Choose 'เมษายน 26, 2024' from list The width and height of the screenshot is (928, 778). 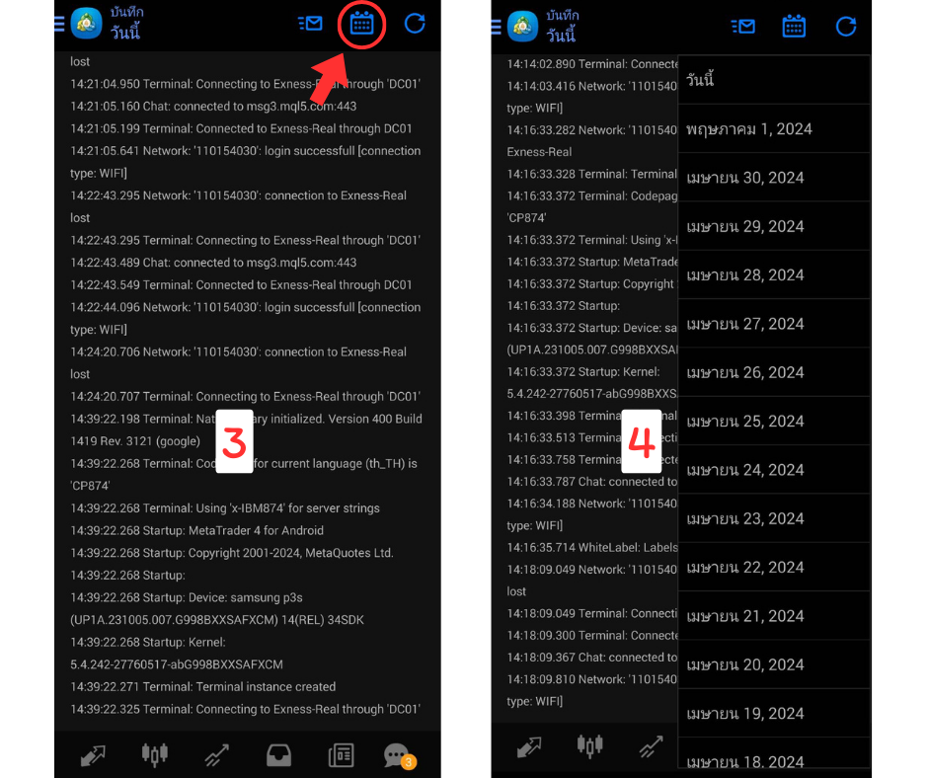(x=774, y=372)
